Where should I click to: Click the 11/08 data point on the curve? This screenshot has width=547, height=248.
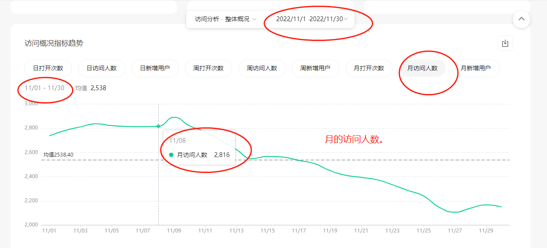(x=158, y=126)
